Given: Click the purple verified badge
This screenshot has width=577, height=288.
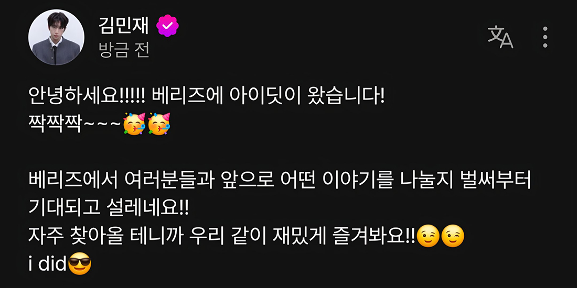Looking at the screenshot, I should click(x=167, y=26).
